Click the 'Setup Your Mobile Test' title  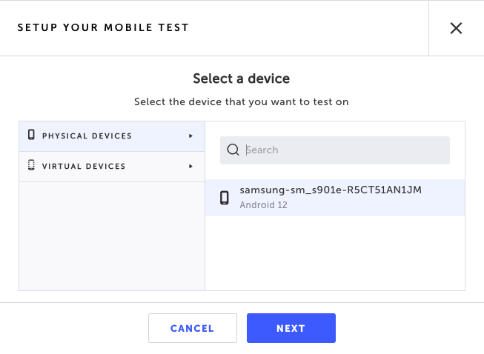coord(103,28)
